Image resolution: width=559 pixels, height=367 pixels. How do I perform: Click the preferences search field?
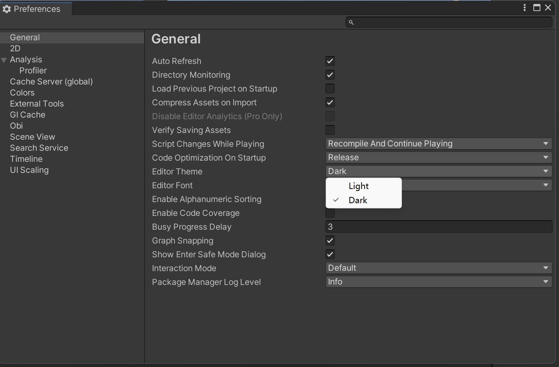[x=449, y=22]
